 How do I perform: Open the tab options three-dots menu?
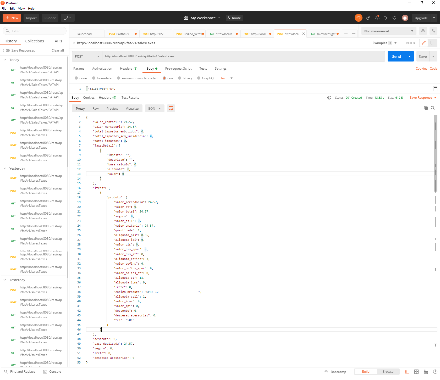point(354,34)
